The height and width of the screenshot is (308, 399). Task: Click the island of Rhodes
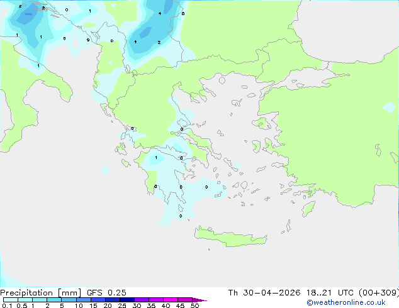(x=308, y=209)
